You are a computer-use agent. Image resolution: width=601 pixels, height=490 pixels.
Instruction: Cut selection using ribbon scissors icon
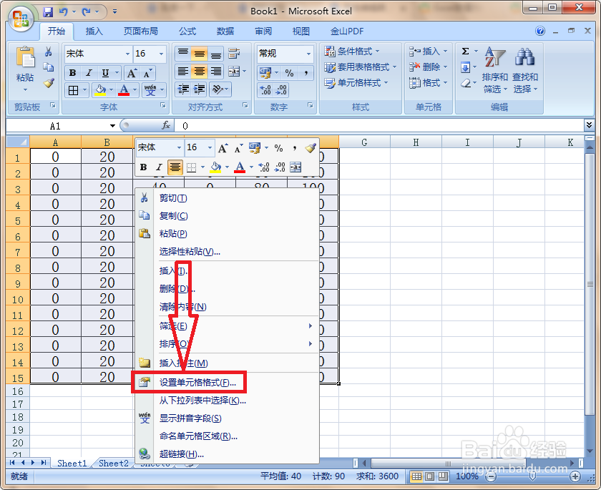(49, 52)
